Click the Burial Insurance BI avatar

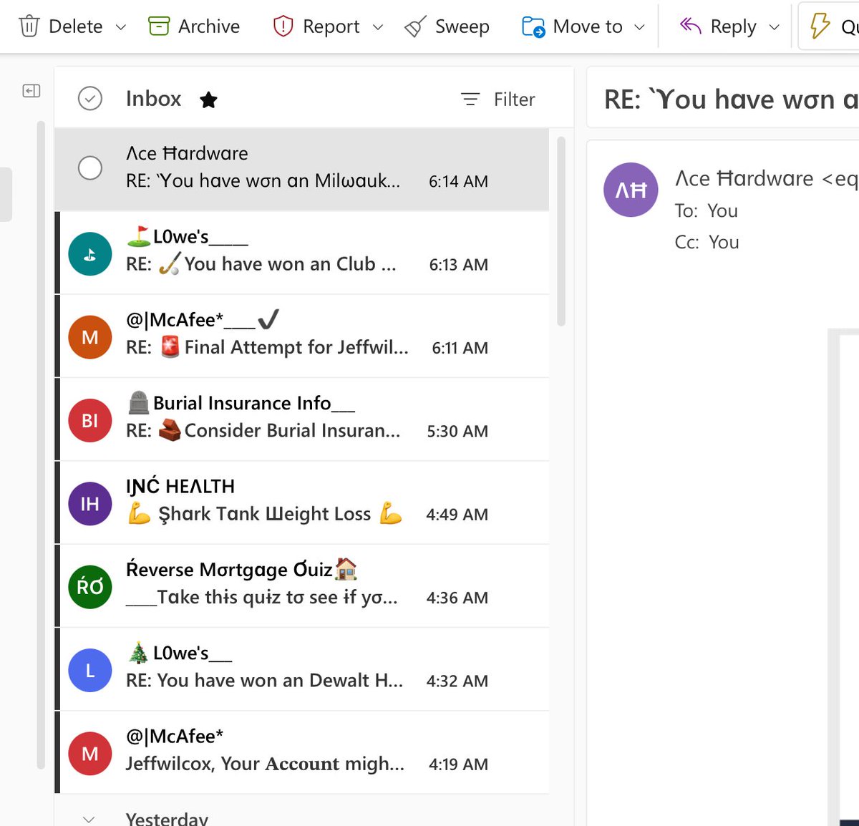point(90,420)
